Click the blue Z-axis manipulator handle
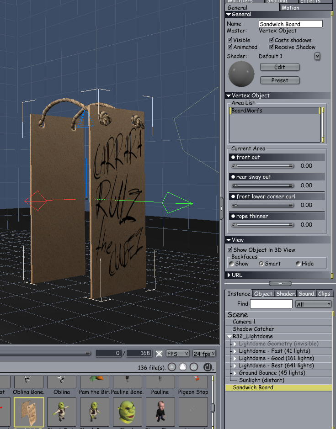The width and height of the screenshot is (336, 429). click(x=85, y=119)
